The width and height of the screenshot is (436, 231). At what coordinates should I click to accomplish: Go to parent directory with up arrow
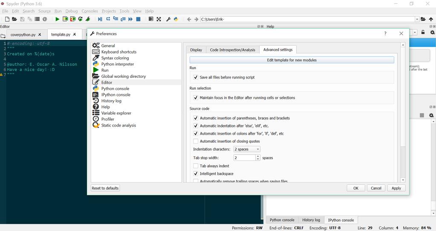[431, 19]
